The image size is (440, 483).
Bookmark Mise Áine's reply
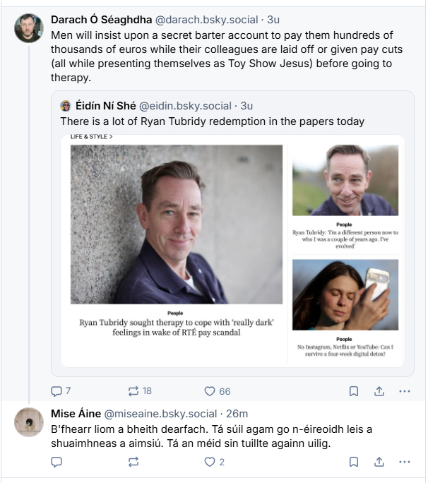tap(354, 462)
